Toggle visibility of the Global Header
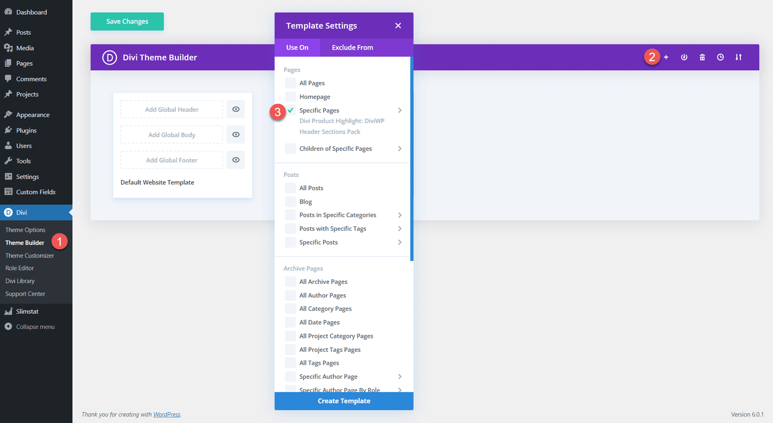773x423 pixels. pyautogui.click(x=235, y=109)
